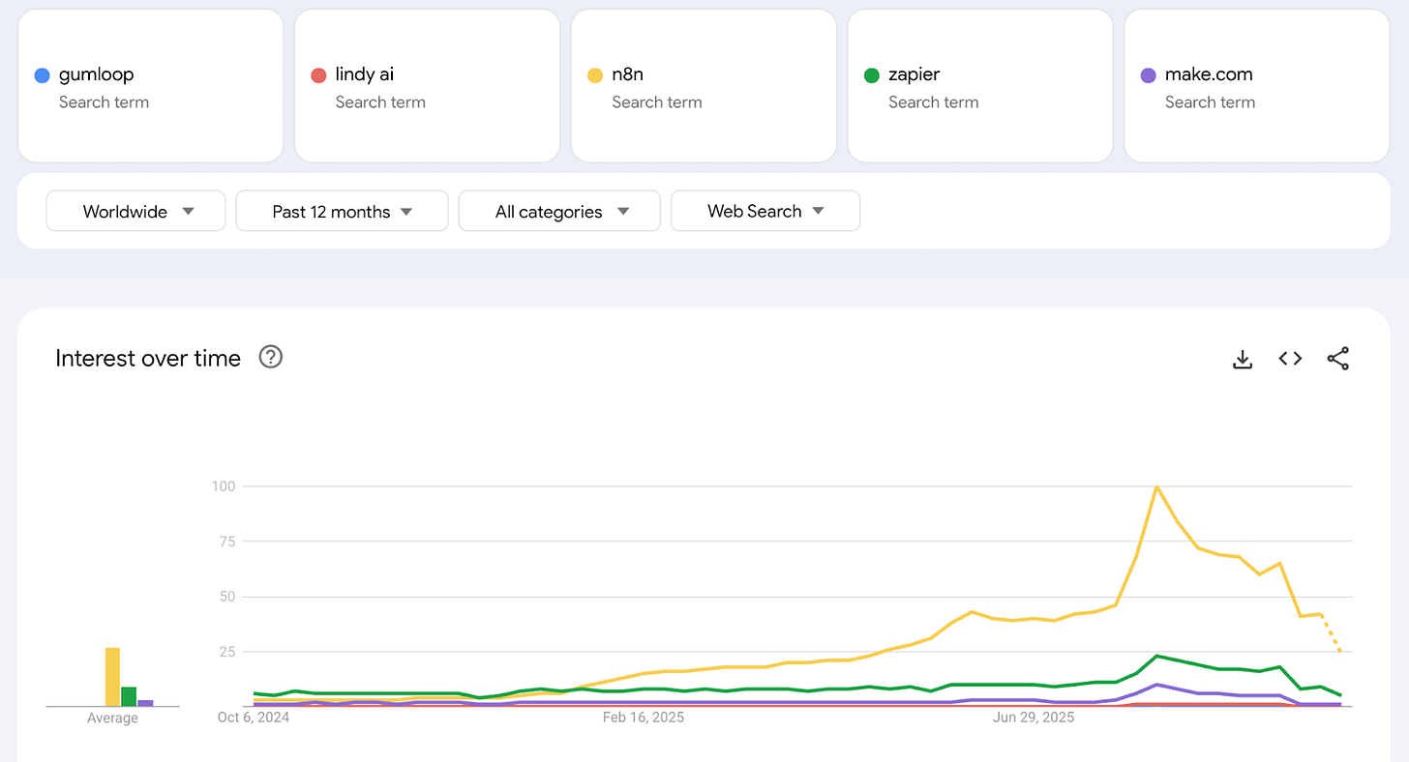Image resolution: width=1409 pixels, height=762 pixels.
Task: Click the purple make.com dot icon
Action: [x=1147, y=74]
